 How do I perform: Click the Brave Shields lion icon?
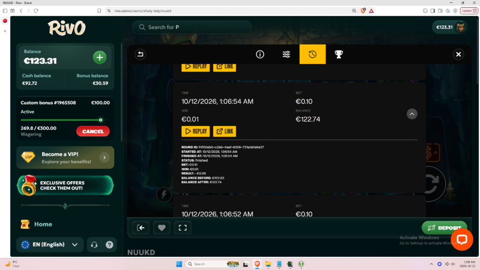pyautogui.click(x=363, y=11)
